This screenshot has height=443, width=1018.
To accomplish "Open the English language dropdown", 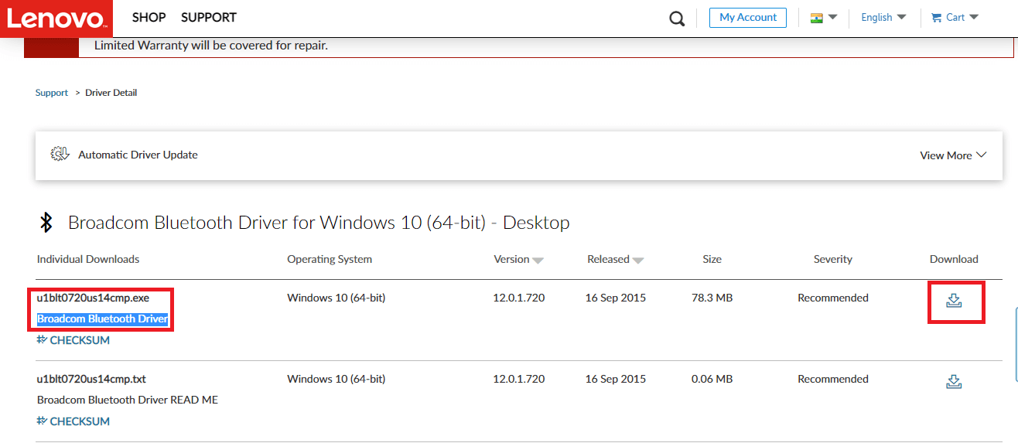I will 883,17.
